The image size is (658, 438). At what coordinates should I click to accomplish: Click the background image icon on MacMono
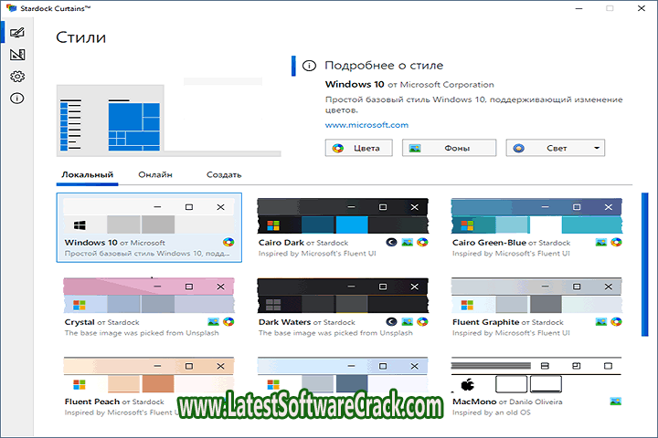(616, 401)
